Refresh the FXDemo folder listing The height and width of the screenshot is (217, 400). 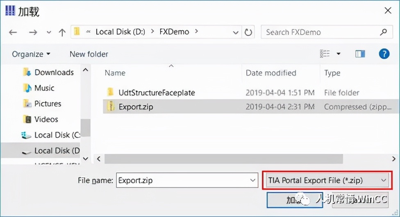pos(248,32)
